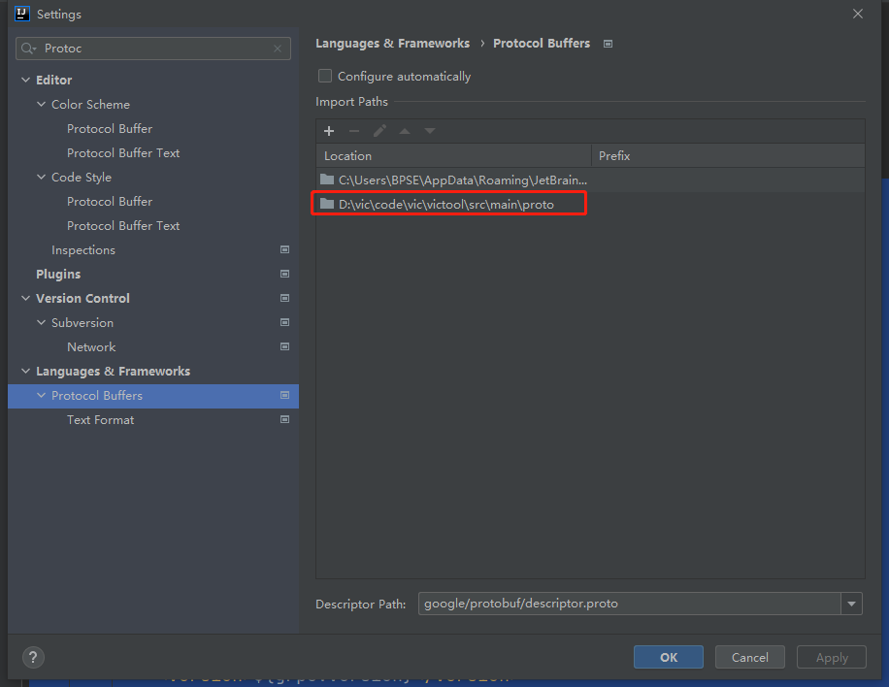Select Protocol Buffer Text under Color Scheme

123,153
